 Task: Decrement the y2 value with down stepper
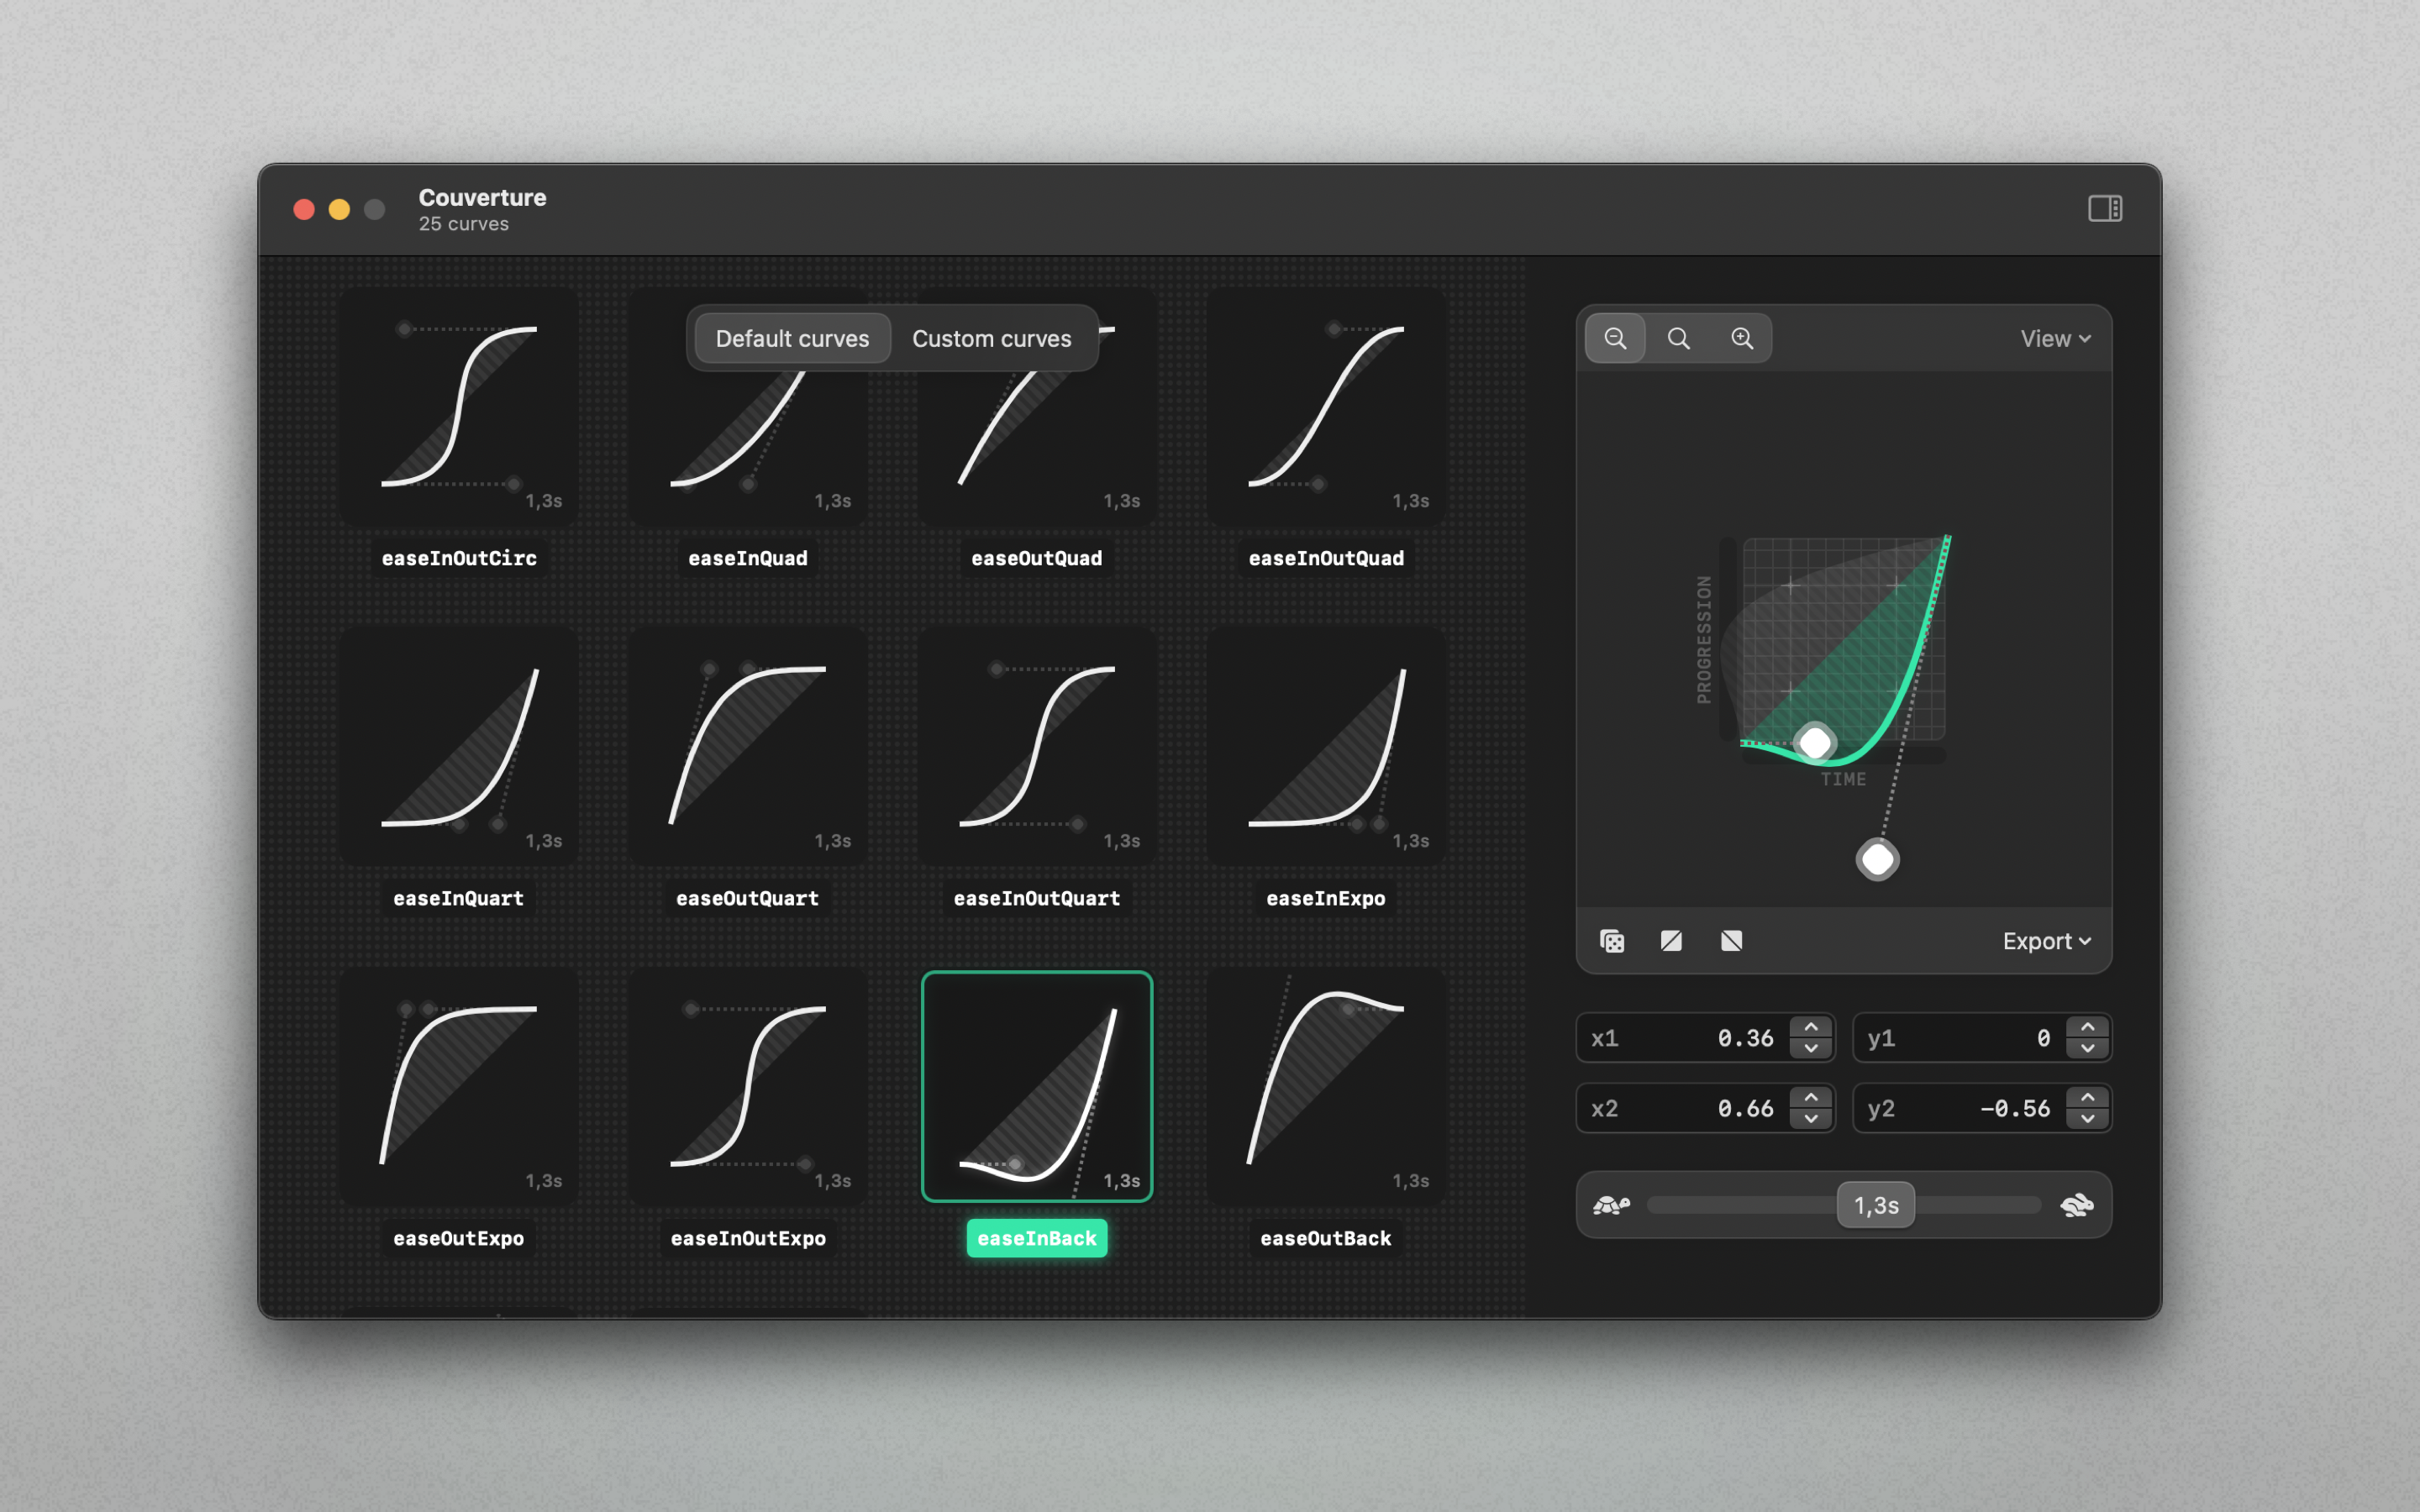(2087, 1119)
